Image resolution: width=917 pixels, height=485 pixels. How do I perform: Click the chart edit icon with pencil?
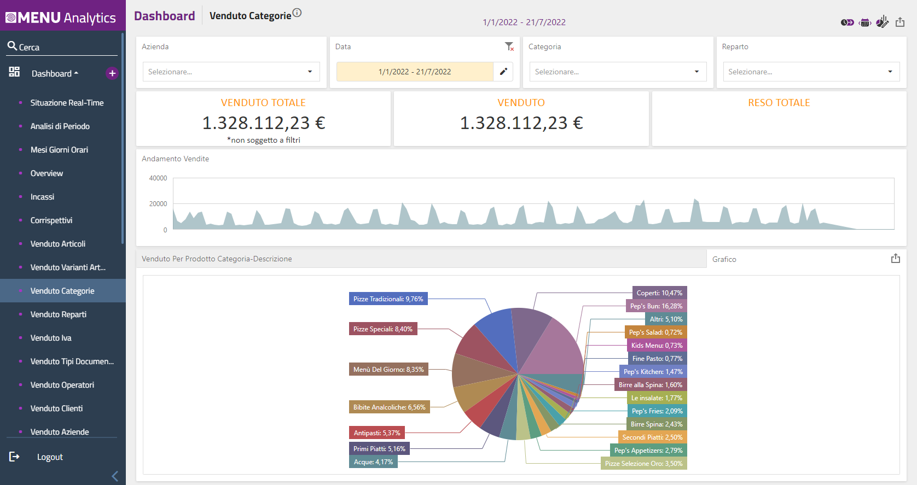point(882,22)
